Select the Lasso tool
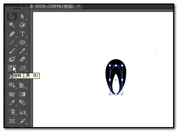The width and height of the screenshot is (178, 132). [x=22, y=25]
